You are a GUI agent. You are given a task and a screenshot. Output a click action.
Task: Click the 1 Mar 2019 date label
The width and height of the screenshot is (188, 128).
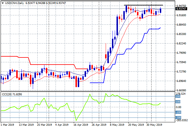coord(7,125)
